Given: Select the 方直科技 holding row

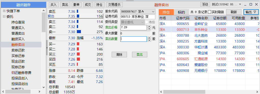Looking at the screenshot, I should click(209, 41).
